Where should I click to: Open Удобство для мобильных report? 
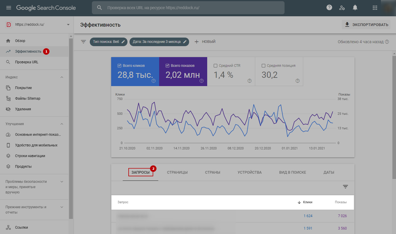[x=34, y=145]
